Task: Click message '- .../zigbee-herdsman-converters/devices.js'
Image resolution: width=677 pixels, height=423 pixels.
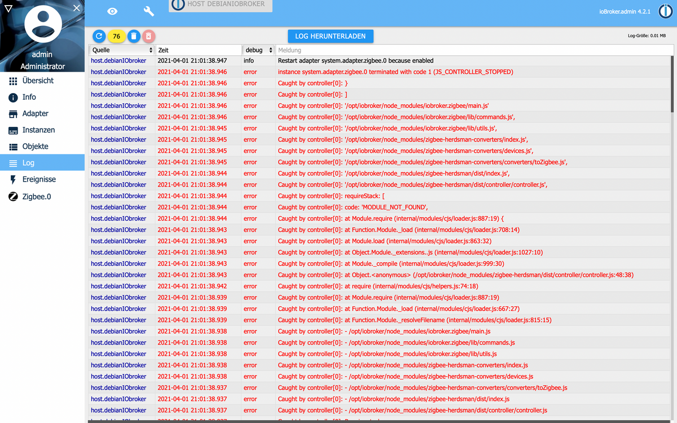Action: (x=405, y=376)
